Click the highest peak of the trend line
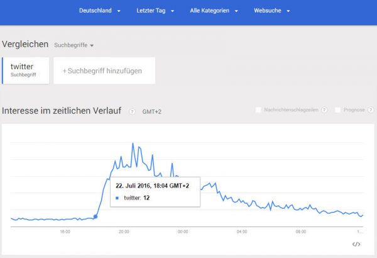 (x=133, y=143)
